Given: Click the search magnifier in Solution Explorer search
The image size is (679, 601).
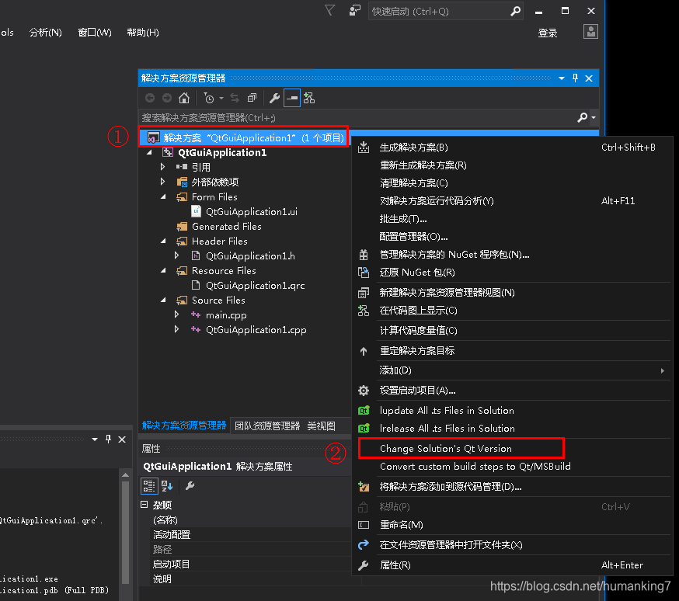Looking at the screenshot, I should [x=583, y=117].
